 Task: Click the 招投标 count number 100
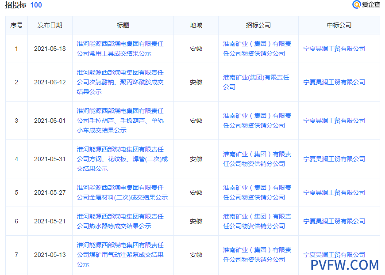(36, 5)
